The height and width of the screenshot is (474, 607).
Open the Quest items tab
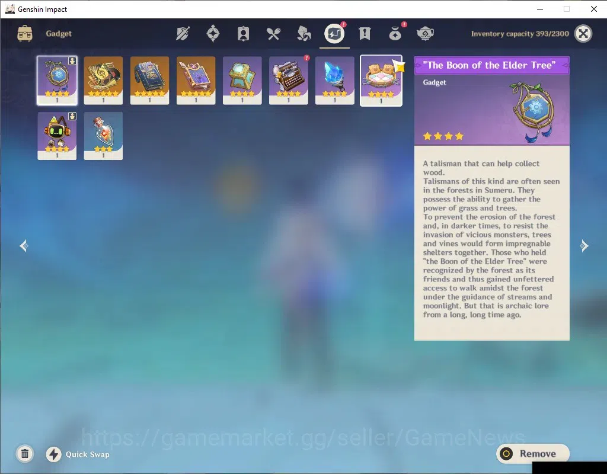pos(365,34)
